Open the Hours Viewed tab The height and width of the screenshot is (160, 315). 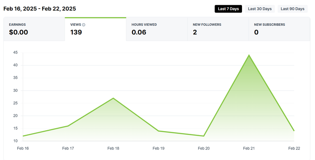click(157, 29)
